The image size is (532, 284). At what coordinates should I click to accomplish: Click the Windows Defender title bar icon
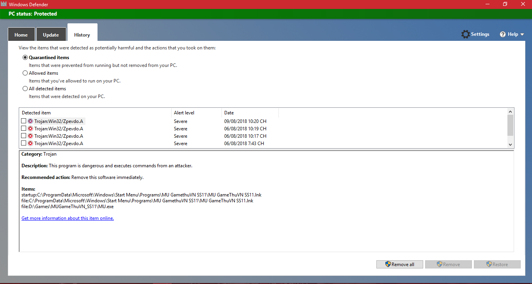point(4,4)
